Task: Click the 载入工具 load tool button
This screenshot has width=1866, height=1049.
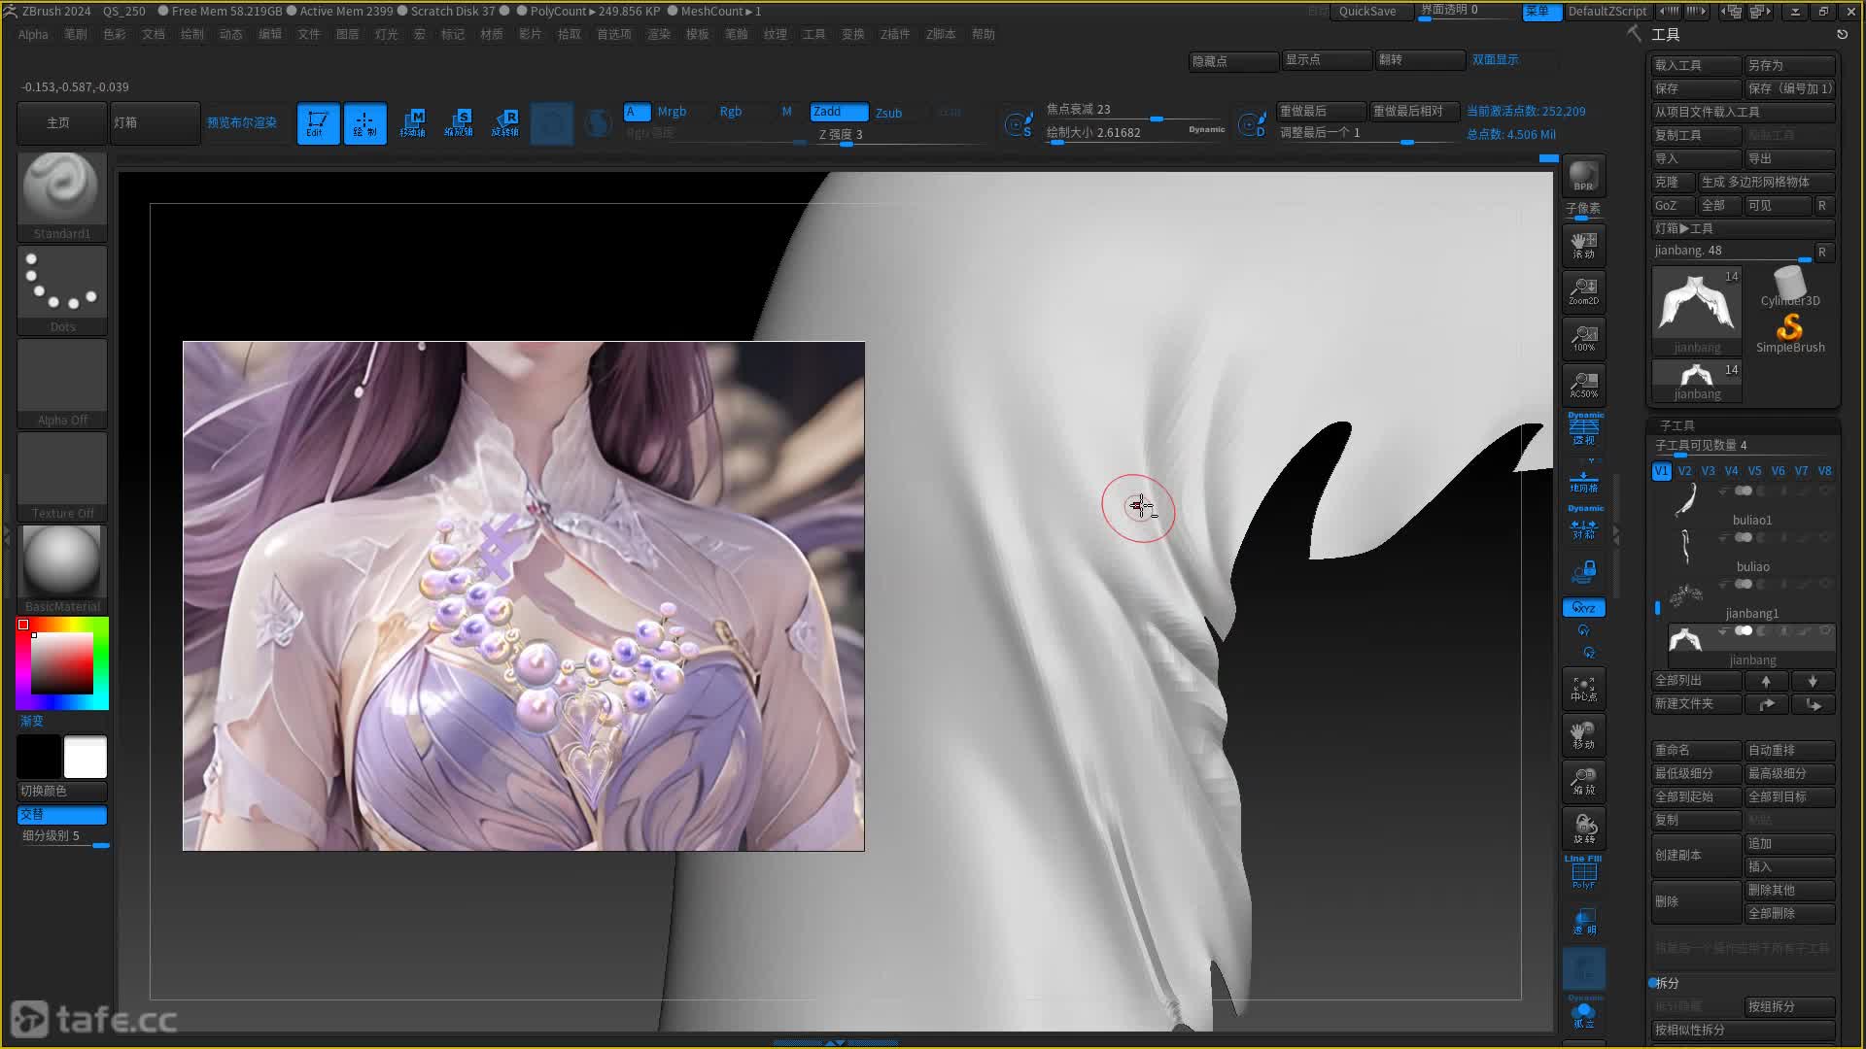Action: point(1696,65)
